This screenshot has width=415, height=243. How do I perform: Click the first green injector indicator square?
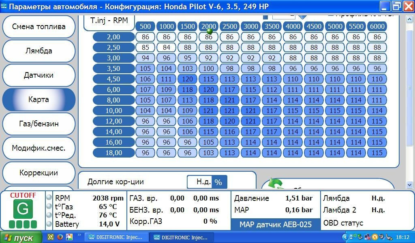point(12,224)
